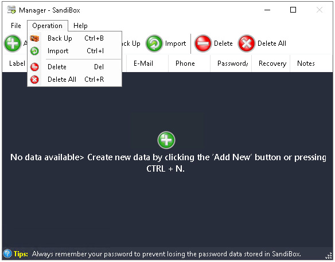The image size is (335, 262).
Task: Click the toolbar Import label
Action: (176, 43)
